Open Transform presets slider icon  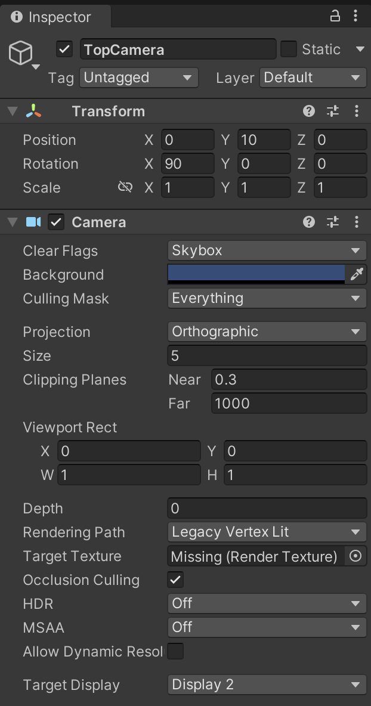click(333, 112)
